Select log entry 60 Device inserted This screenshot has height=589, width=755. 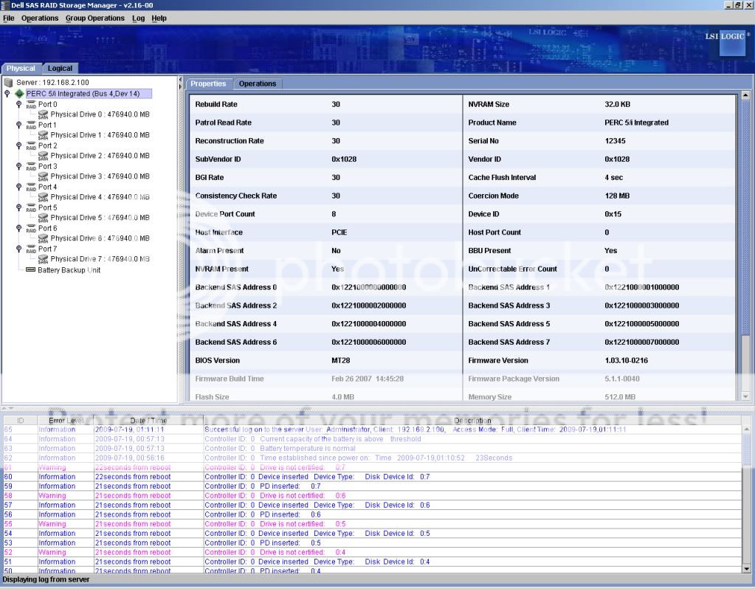(x=316, y=477)
